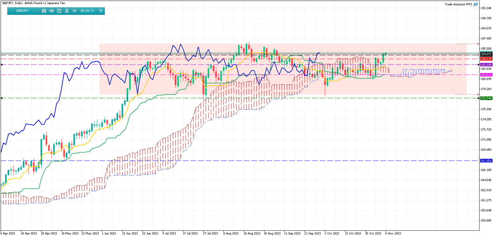This screenshot has width=496, height=237.
Task: Click the 6 Apr 2023 date label
Action: (x=8, y=234)
